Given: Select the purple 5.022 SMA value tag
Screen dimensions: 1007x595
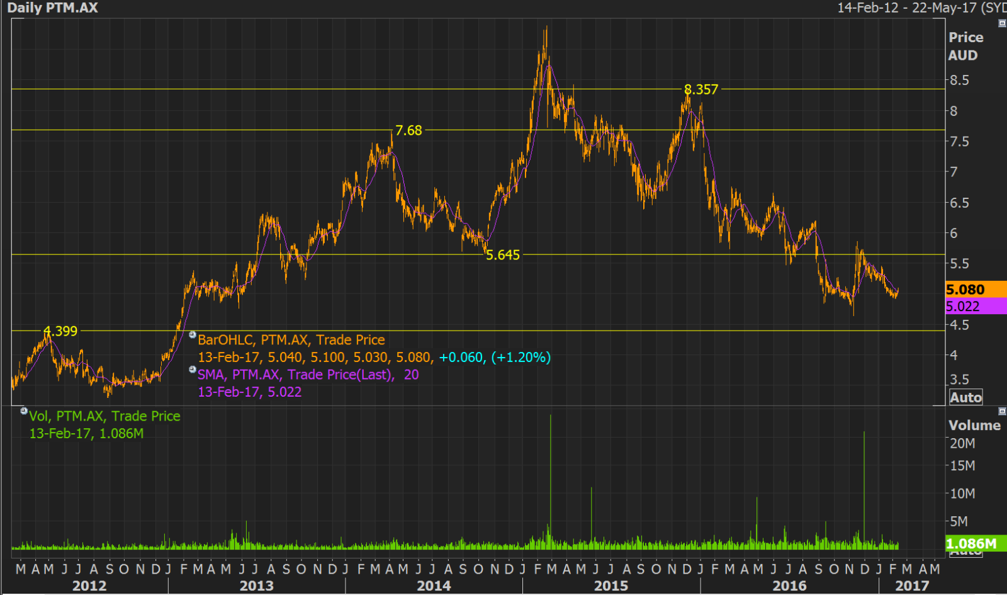Looking at the screenshot, I should [x=976, y=307].
